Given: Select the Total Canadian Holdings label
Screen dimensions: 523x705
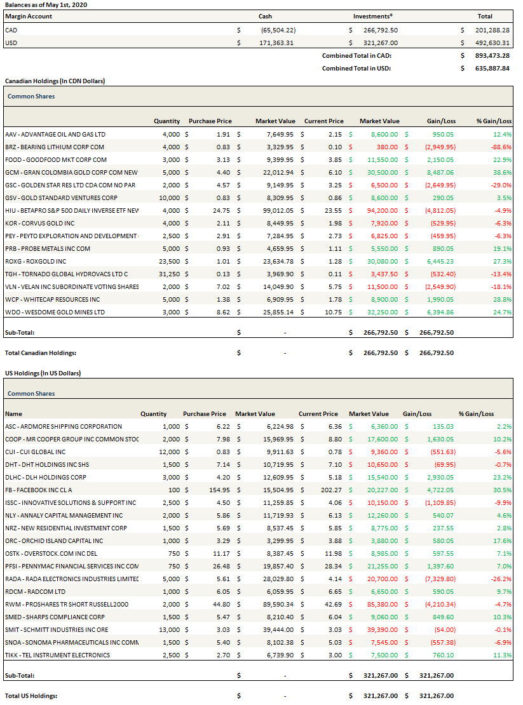Looking at the screenshot, I should (x=40, y=352).
